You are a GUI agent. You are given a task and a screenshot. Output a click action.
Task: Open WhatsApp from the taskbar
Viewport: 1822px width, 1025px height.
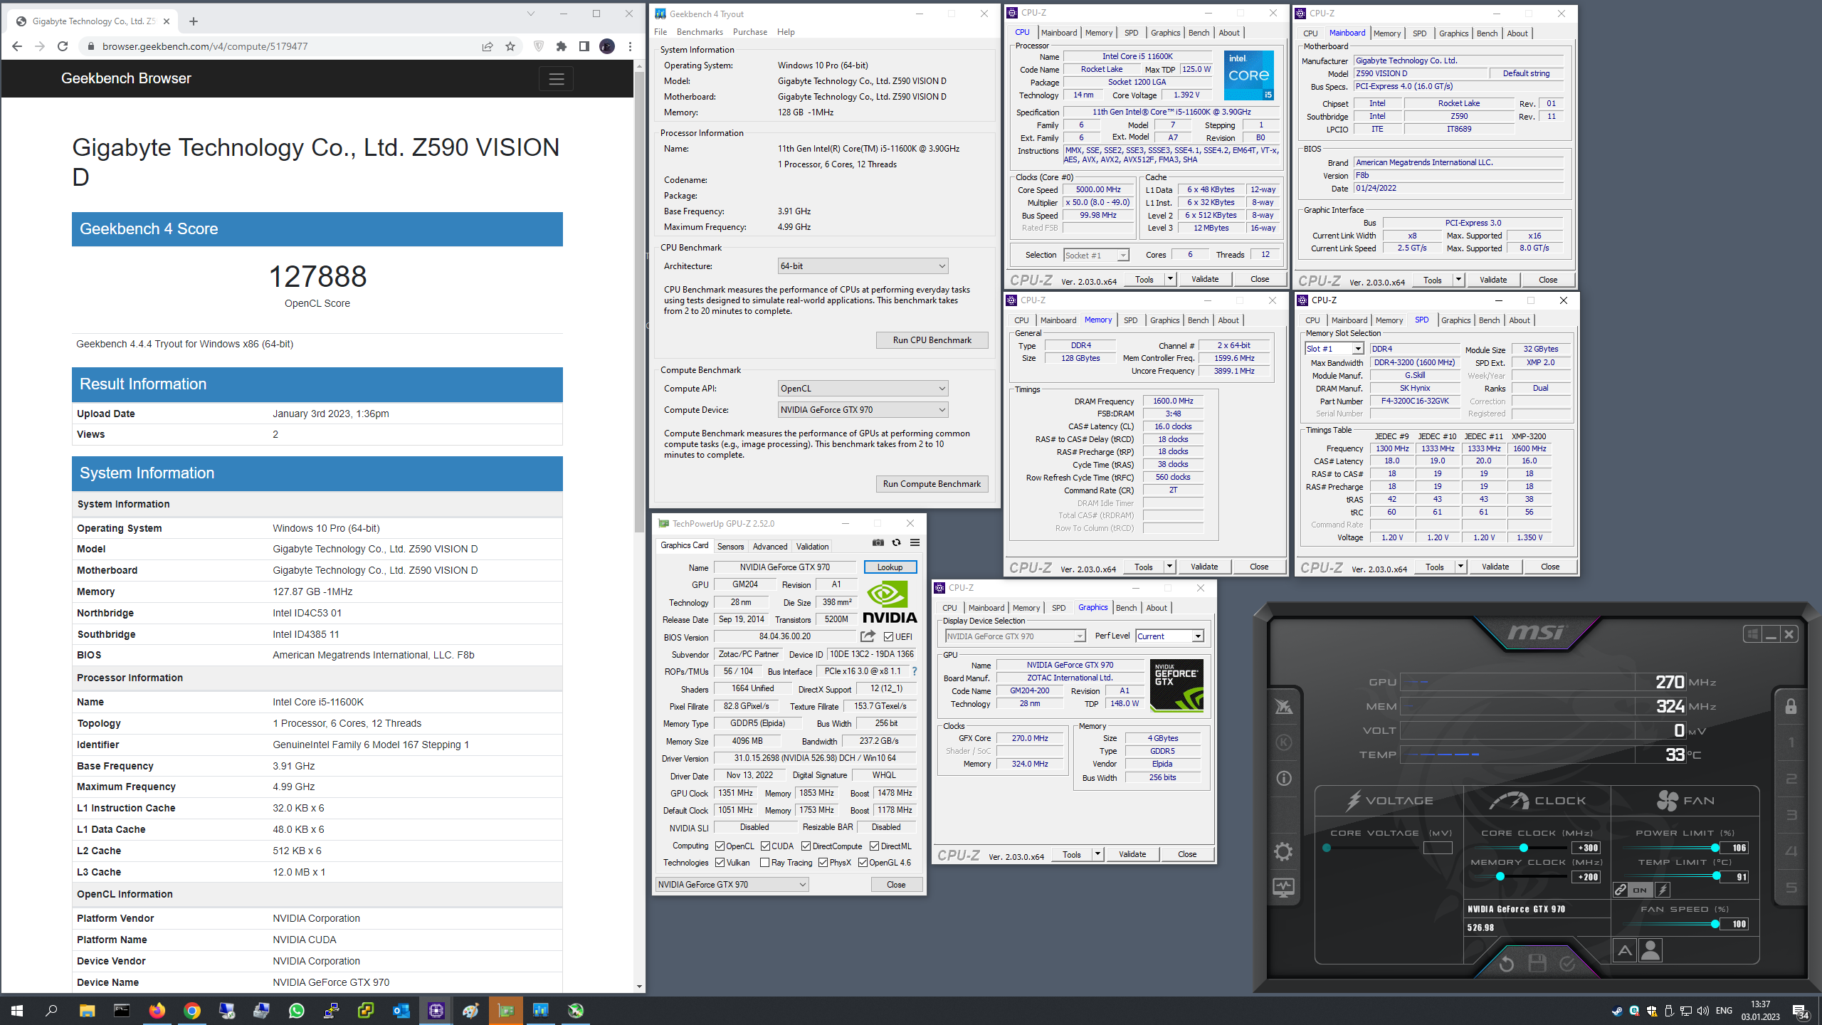[296, 1010]
